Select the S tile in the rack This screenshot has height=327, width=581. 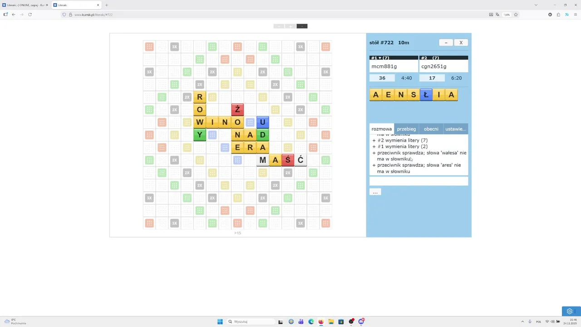[414, 95]
